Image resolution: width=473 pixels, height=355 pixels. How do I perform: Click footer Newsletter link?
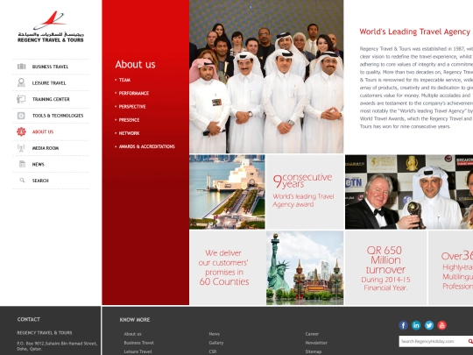coord(316,343)
